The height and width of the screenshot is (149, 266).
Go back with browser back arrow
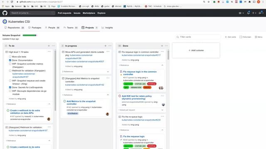(x=3, y=2)
